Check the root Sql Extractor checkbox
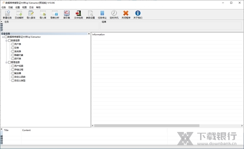 (6, 37)
